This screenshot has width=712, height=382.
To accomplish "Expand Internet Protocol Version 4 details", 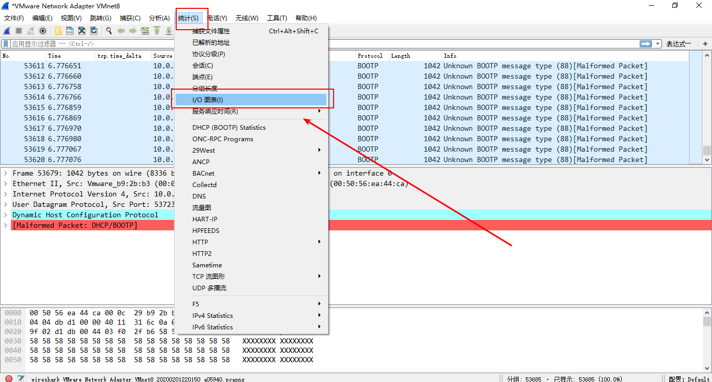I will (4, 194).
